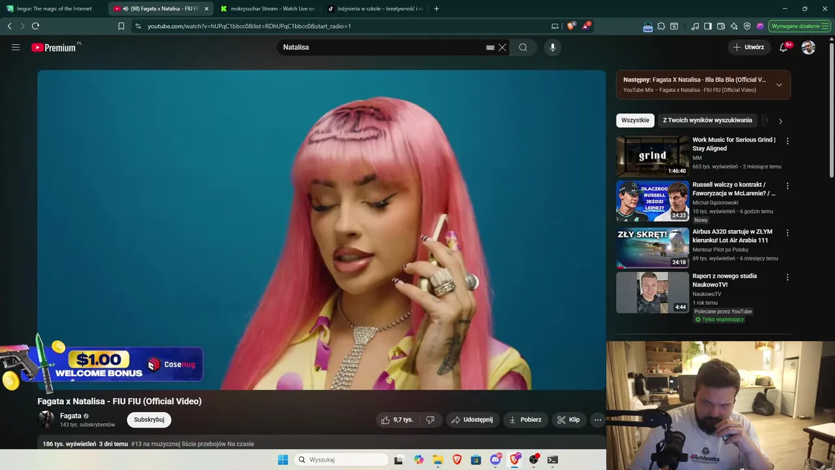Open a new browser tab
The width and height of the screenshot is (835, 470).
(436, 8)
